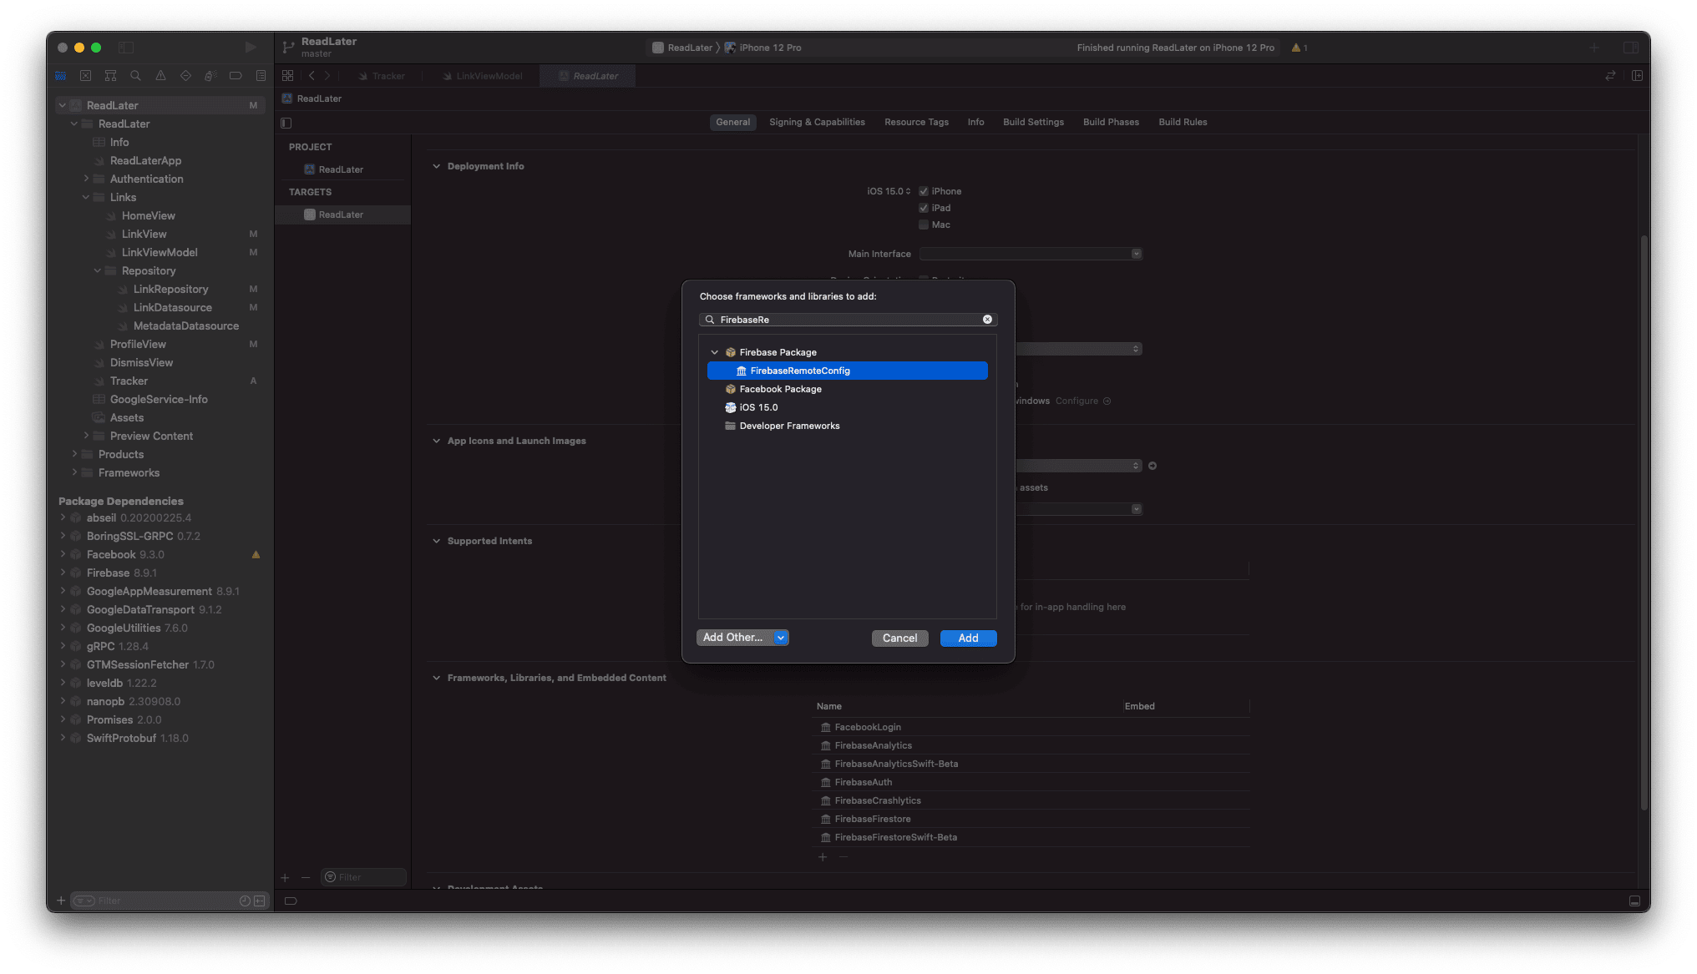Click the Add button to confirm selection

[967, 638]
